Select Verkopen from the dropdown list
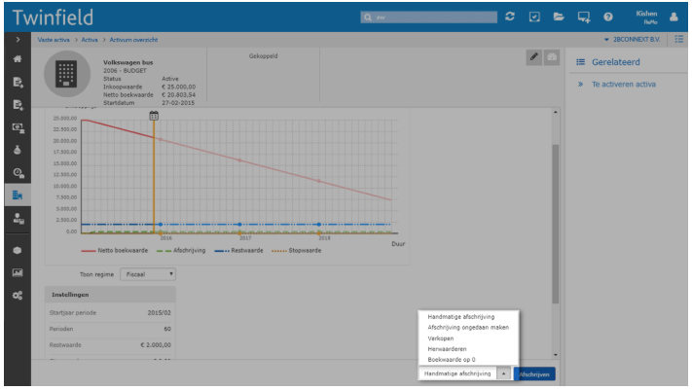 442,338
